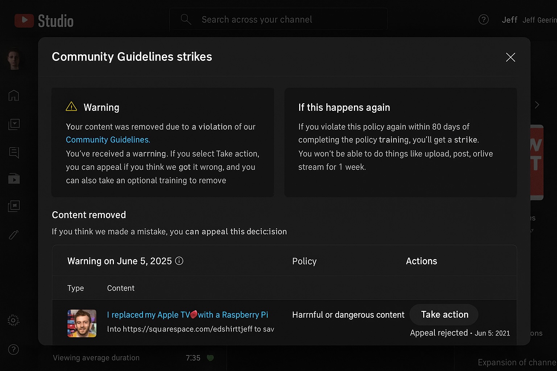
Task: Open the Copyright sidebar icon
Action: click(x=14, y=206)
